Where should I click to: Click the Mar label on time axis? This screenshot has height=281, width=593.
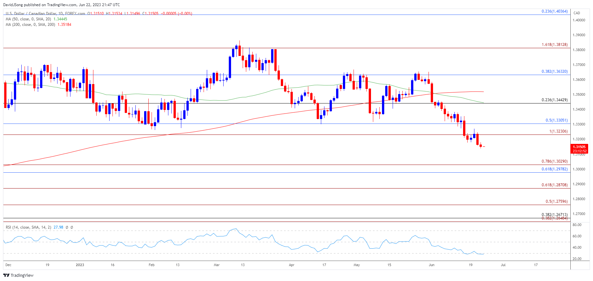tap(217, 265)
